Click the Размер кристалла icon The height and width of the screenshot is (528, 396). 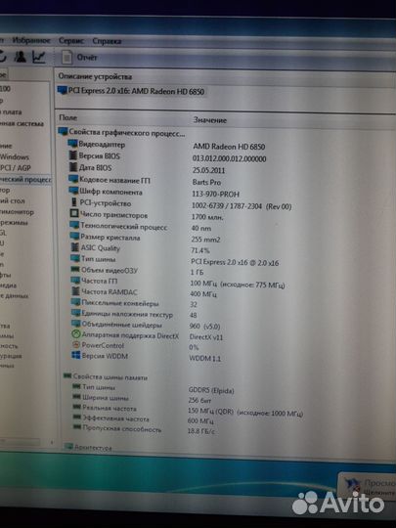tap(74, 237)
